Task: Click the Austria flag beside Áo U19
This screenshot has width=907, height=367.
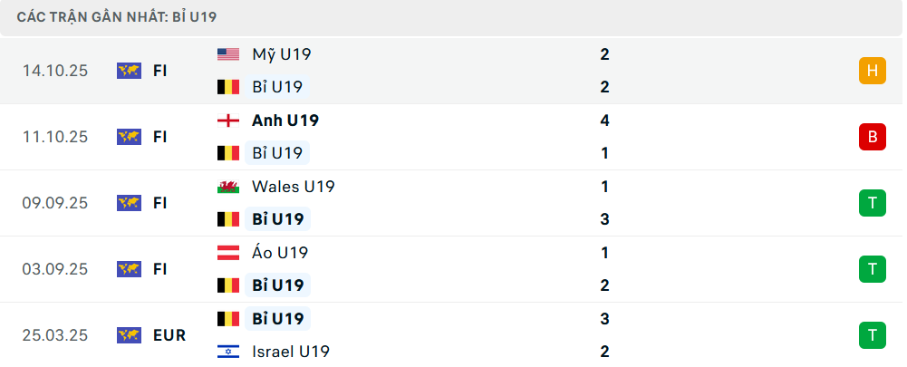Action: pos(227,253)
